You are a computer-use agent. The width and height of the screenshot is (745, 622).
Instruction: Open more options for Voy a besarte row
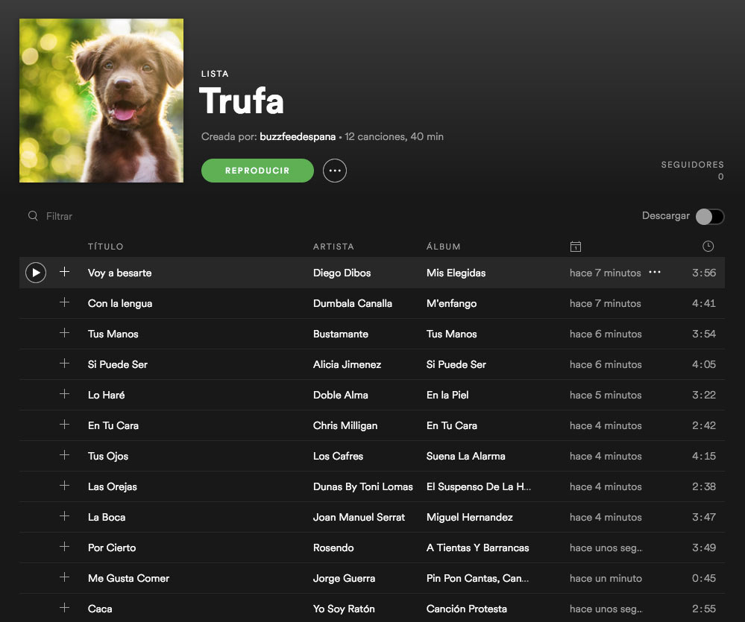point(655,272)
